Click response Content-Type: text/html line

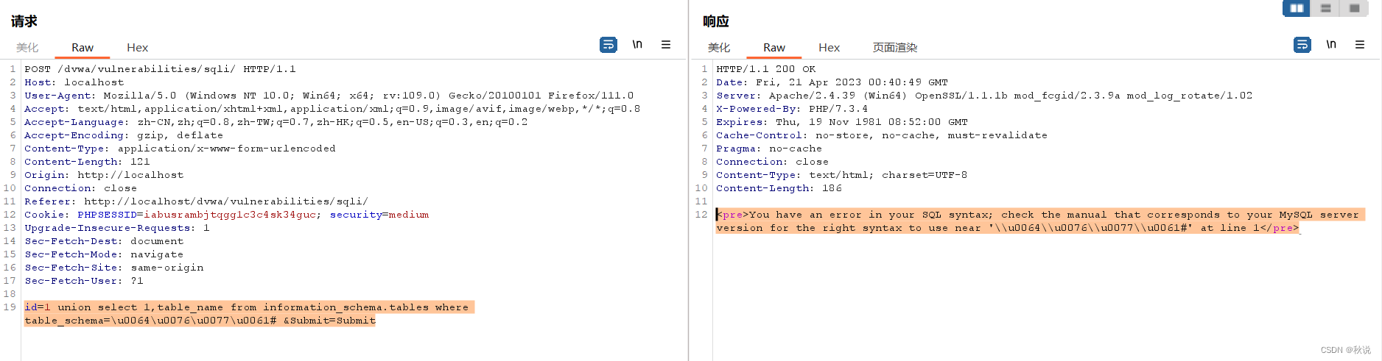(x=842, y=175)
